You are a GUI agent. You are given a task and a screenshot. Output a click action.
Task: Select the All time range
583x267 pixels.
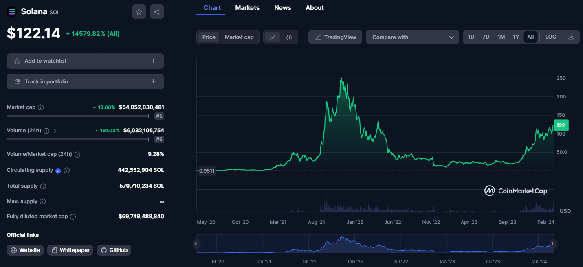pyautogui.click(x=530, y=37)
